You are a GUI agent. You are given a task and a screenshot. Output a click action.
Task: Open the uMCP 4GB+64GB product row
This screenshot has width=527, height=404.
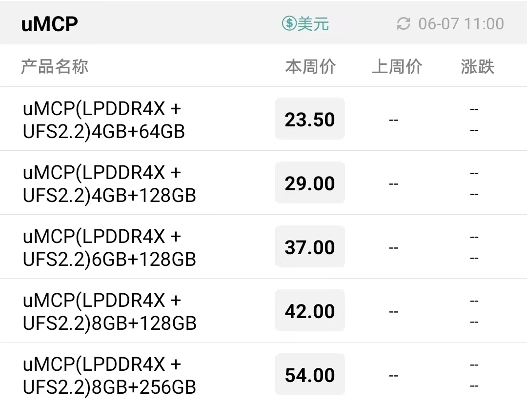tap(263, 119)
